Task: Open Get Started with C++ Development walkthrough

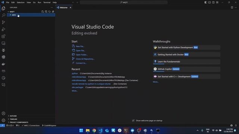Action: click(x=187, y=77)
